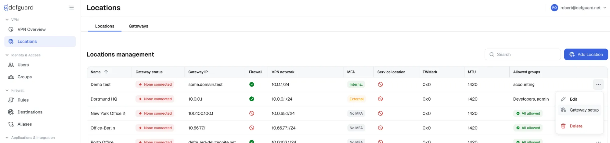The width and height of the screenshot is (610, 143).
Task: Click the 100.100.100.1 gateway IP cell
Action: 201,113
